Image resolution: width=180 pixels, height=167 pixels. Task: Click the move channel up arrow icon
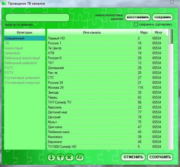60,157
